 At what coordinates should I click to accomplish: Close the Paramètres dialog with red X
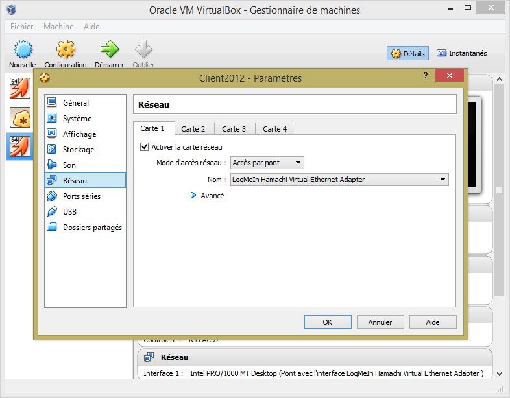(449, 75)
